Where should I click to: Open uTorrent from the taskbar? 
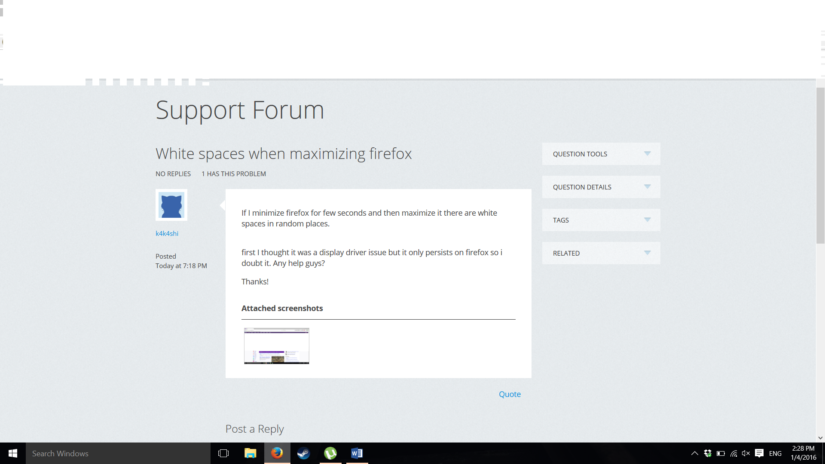point(330,453)
